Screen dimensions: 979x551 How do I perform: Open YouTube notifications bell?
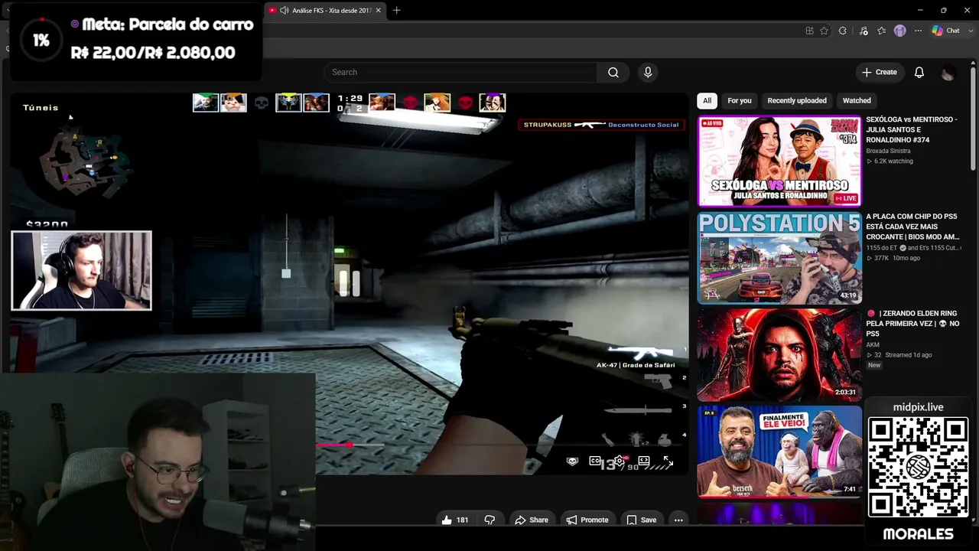point(919,72)
